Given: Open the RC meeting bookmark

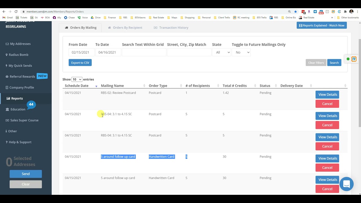Looking at the screenshot, I should (241, 17).
